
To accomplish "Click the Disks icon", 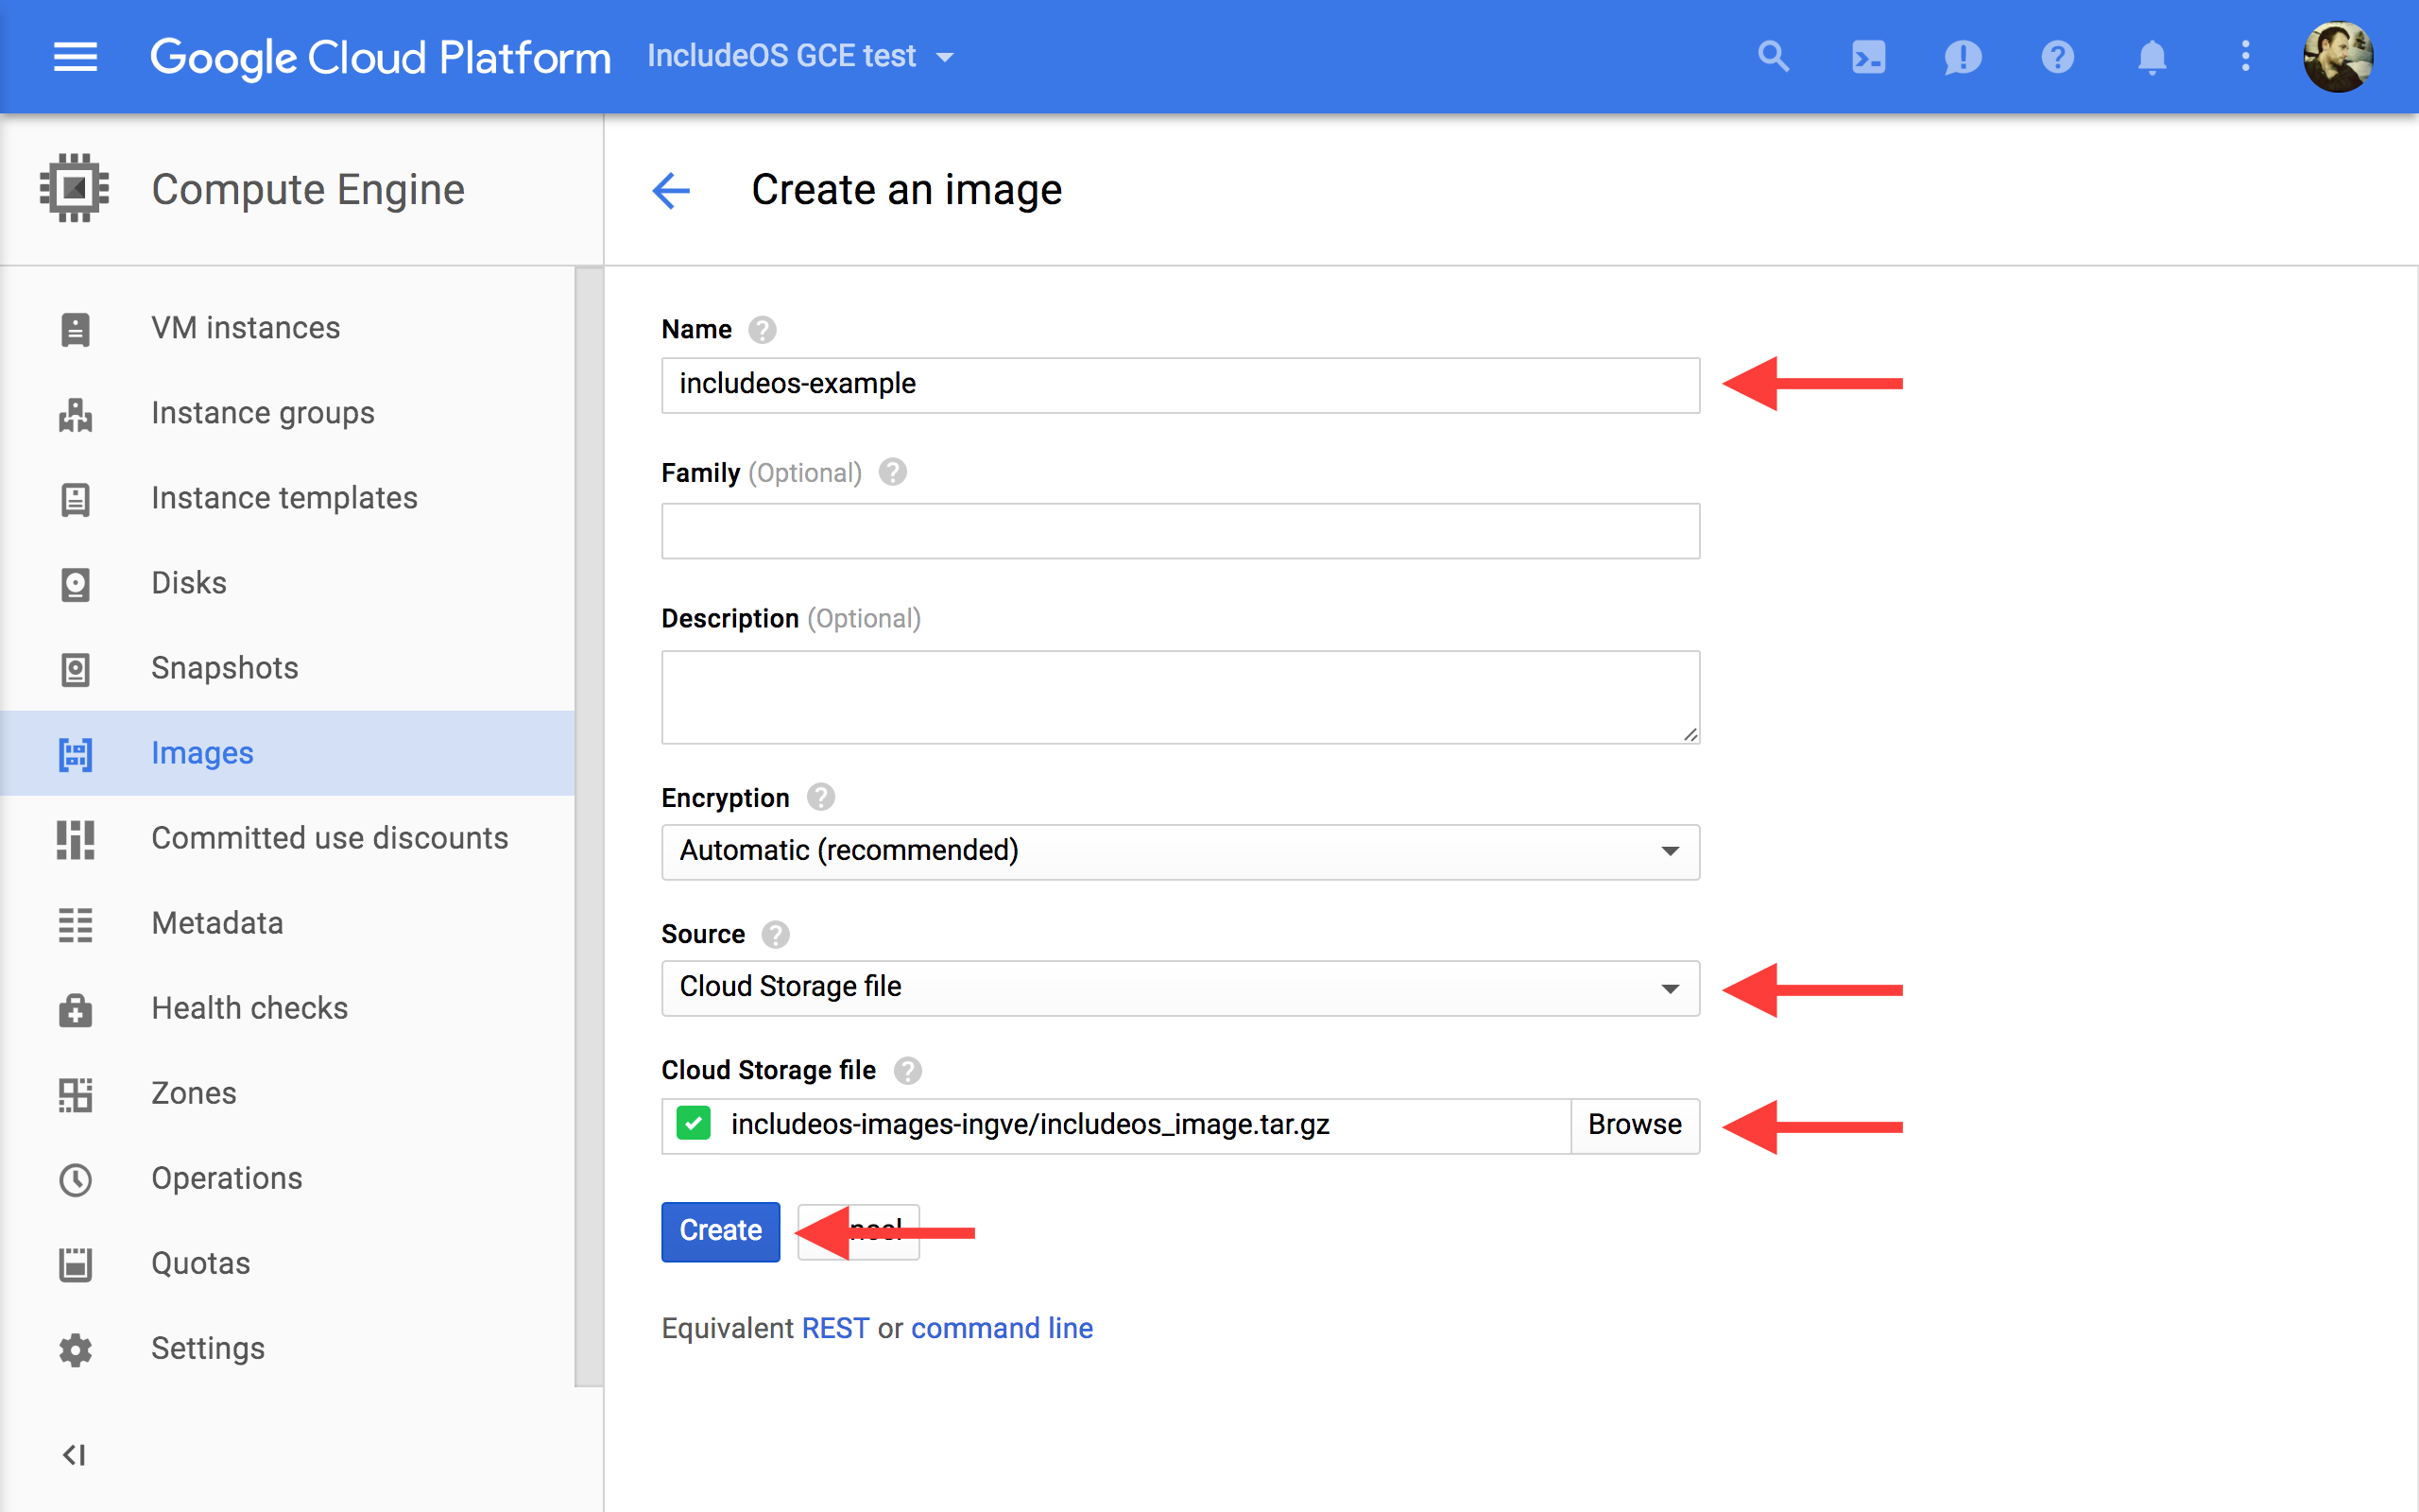I will [x=76, y=584].
